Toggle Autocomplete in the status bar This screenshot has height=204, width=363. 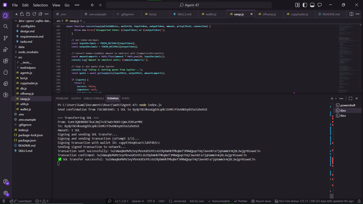[219, 201]
